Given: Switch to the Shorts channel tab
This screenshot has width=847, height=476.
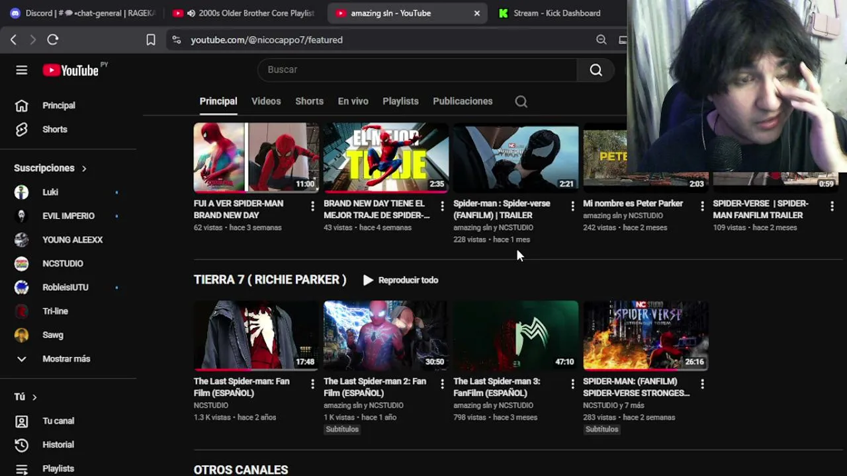Looking at the screenshot, I should pos(309,101).
